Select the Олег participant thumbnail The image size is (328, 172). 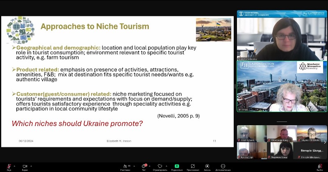pos(252,134)
